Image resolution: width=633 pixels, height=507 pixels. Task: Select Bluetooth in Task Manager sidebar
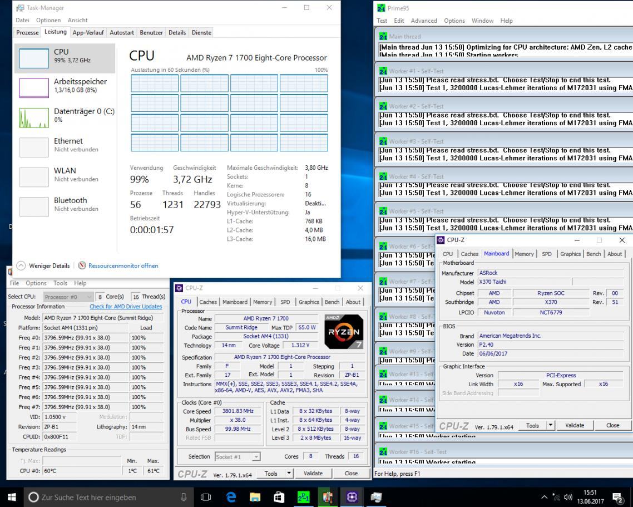coord(66,206)
